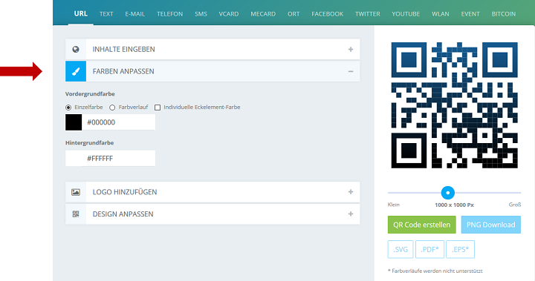
Task: Open the DESIGN ANPASSEN section title
Action: click(123, 214)
